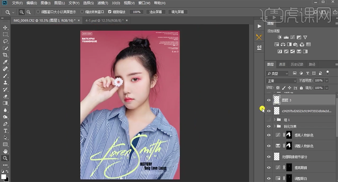This screenshot has width=338, height=182.
Task: Select the Crop tool
Action: [5, 55]
